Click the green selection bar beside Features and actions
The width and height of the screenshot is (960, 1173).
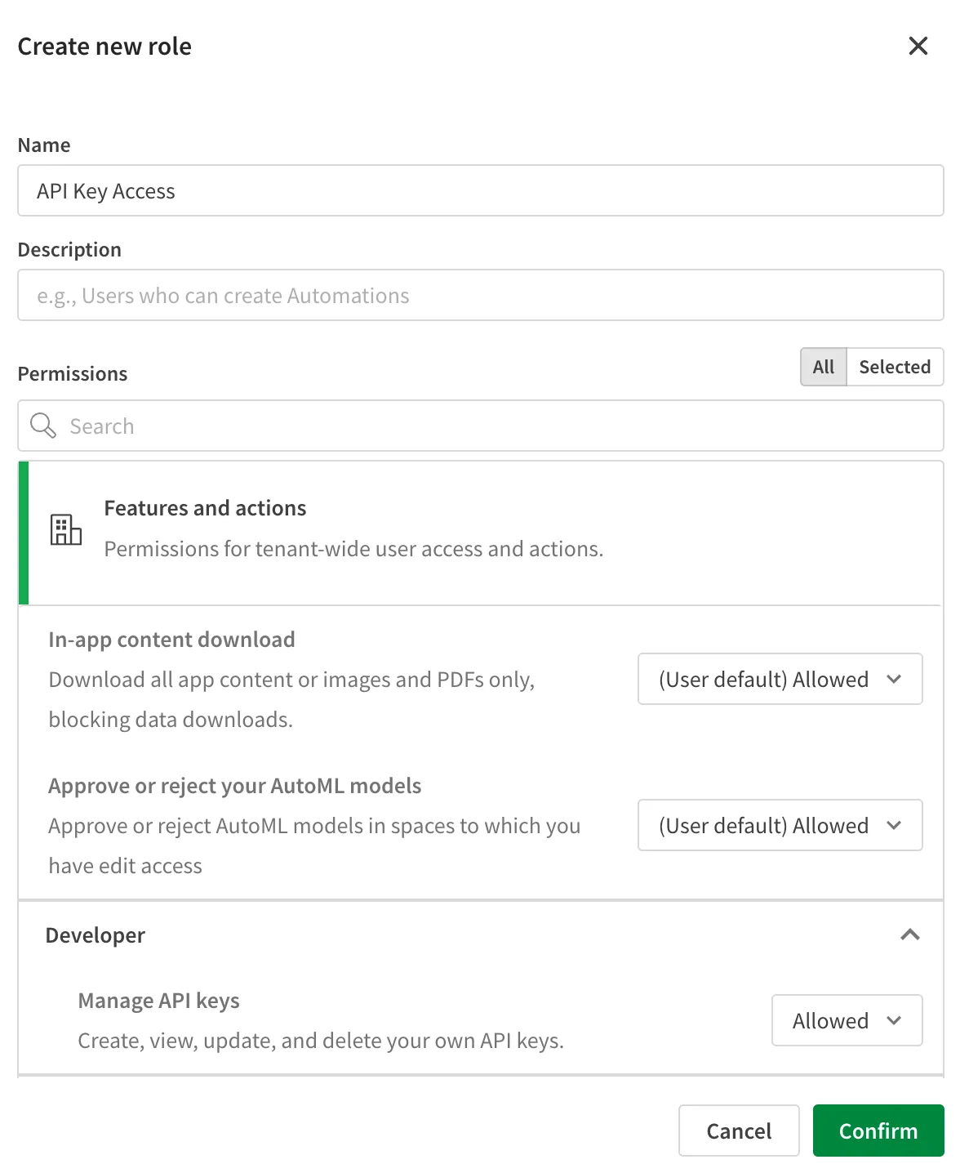click(24, 531)
